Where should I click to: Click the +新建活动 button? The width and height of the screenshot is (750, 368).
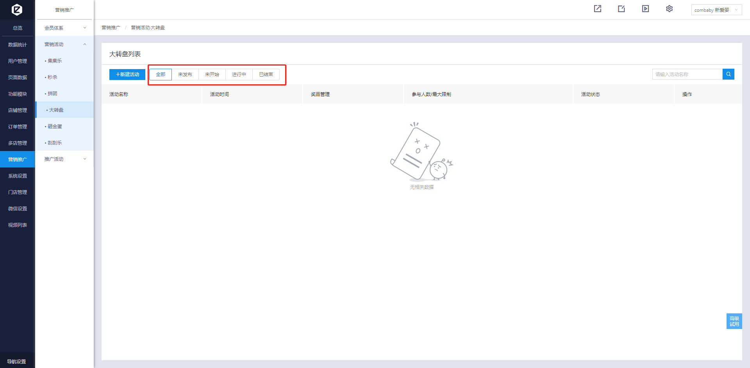[x=127, y=75]
